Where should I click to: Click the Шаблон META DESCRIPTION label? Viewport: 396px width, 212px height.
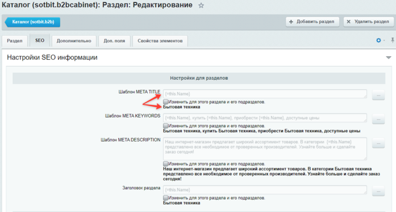(x=131, y=140)
